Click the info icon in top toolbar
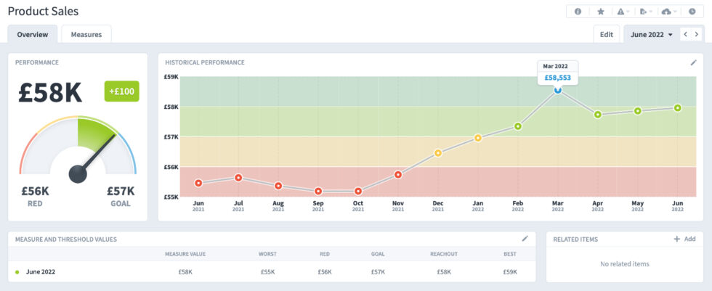 (578, 12)
